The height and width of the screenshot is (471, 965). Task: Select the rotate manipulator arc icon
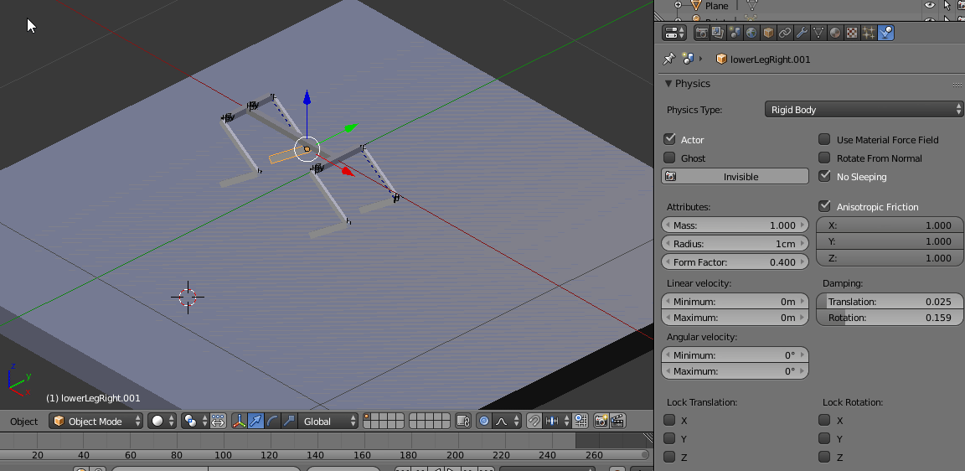click(272, 421)
